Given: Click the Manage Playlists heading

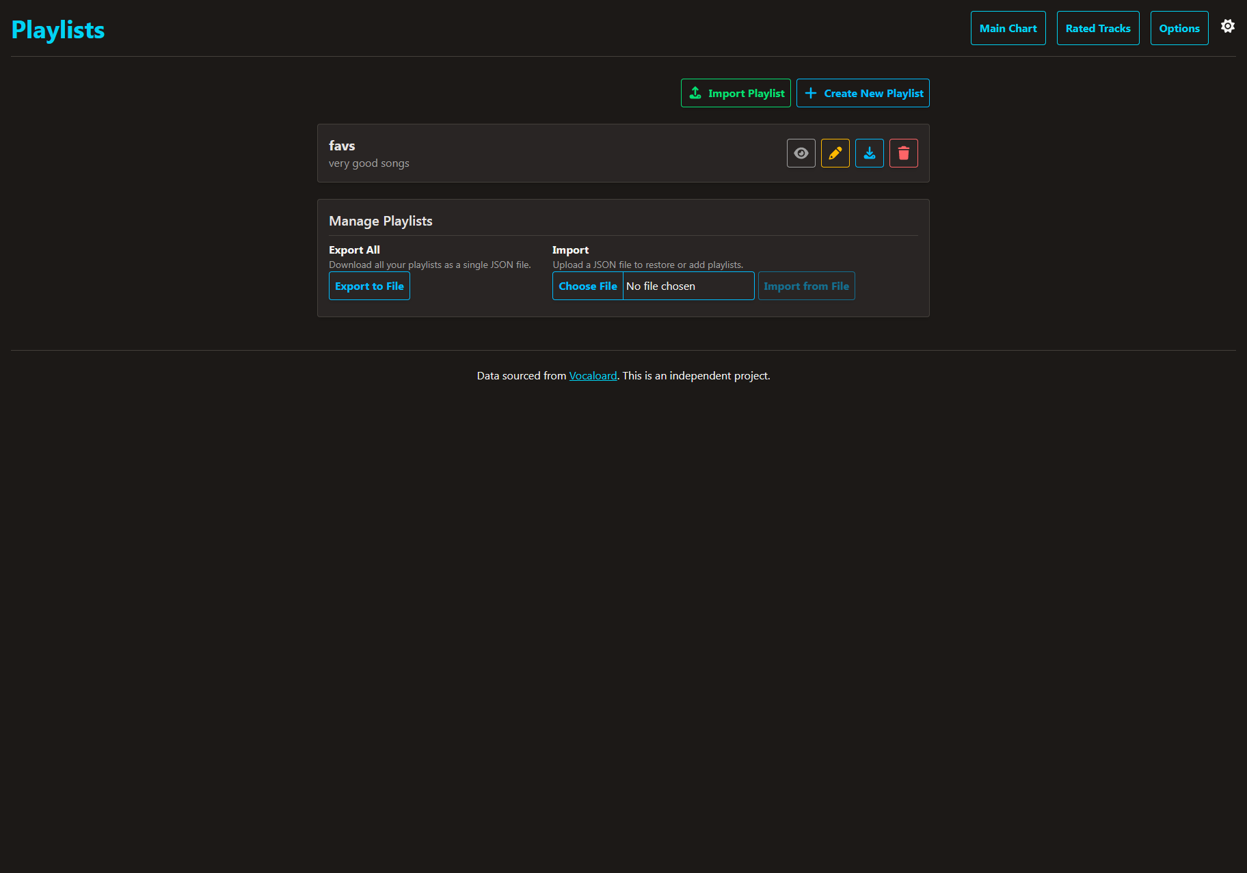Looking at the screenshot, I should click(381, 221).
